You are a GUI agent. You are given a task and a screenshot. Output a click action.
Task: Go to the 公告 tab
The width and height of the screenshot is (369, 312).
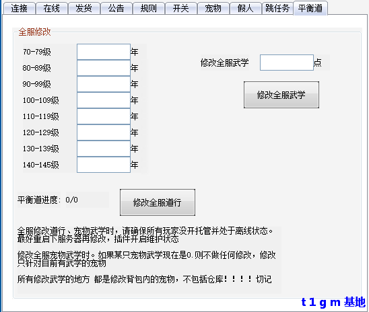(x=116, y=9)
